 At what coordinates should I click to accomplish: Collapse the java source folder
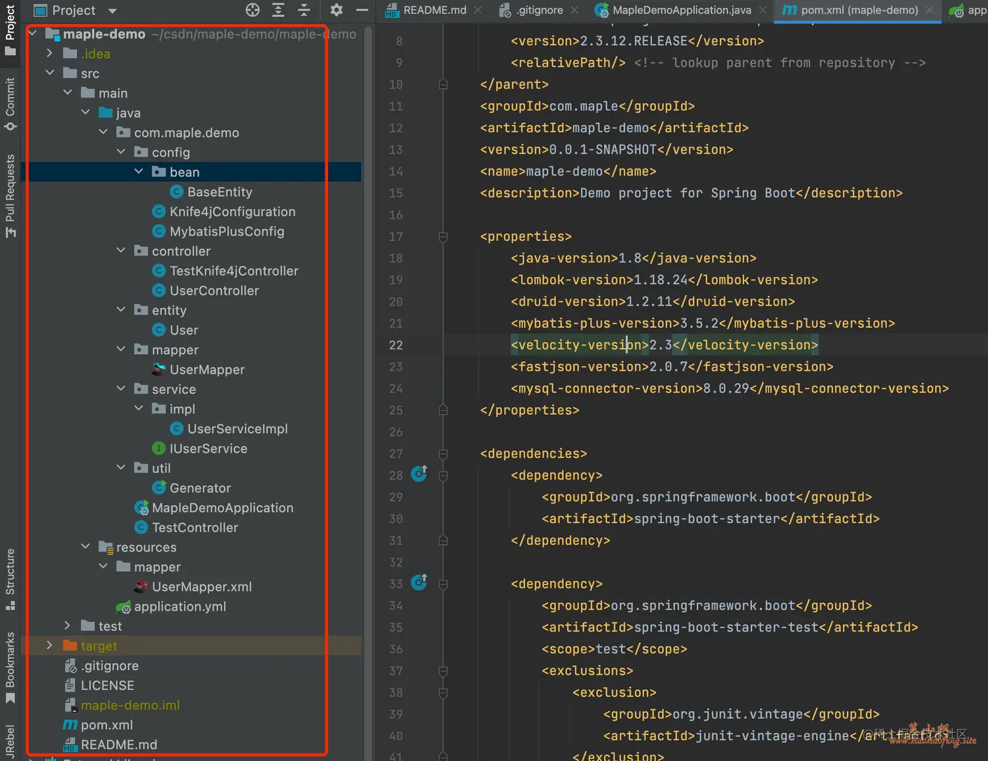pyautogui.click(x=86, y=112)
